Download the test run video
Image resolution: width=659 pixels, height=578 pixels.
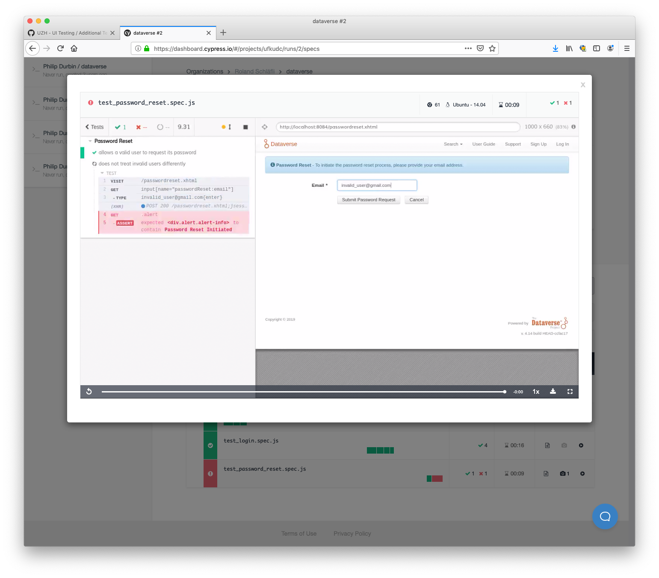(x=553, y=391)
